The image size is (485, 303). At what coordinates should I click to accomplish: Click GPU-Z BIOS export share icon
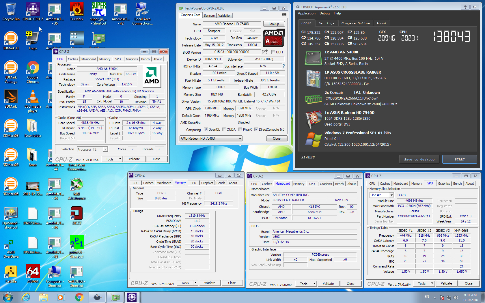click(265, 52)
